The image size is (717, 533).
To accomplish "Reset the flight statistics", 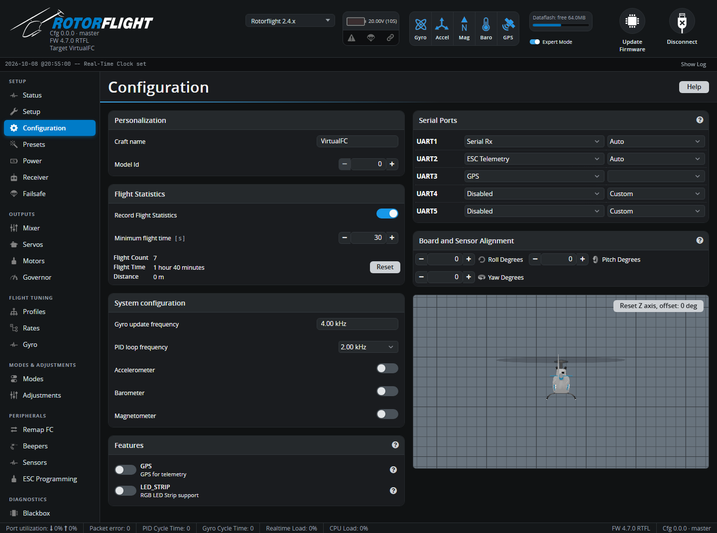I will coord(385,267).
